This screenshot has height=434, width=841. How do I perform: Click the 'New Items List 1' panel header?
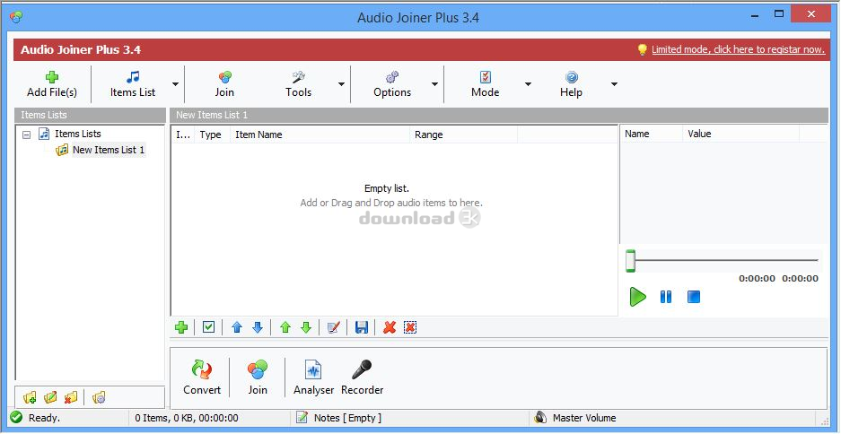(x=499, y=115)
